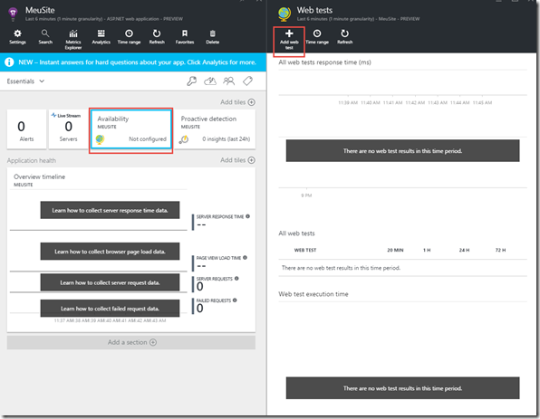Click Add tiles above the Alerts tile
This screenshot has height=419, width=540.
(237, 102)
